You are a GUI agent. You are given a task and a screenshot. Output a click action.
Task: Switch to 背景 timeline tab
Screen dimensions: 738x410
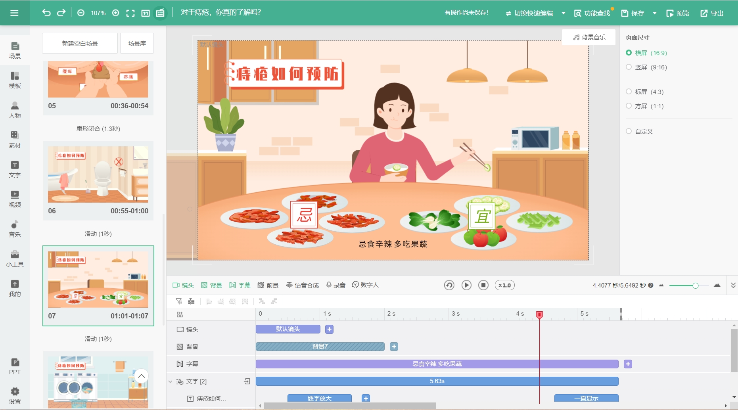[x=211, y=285]
